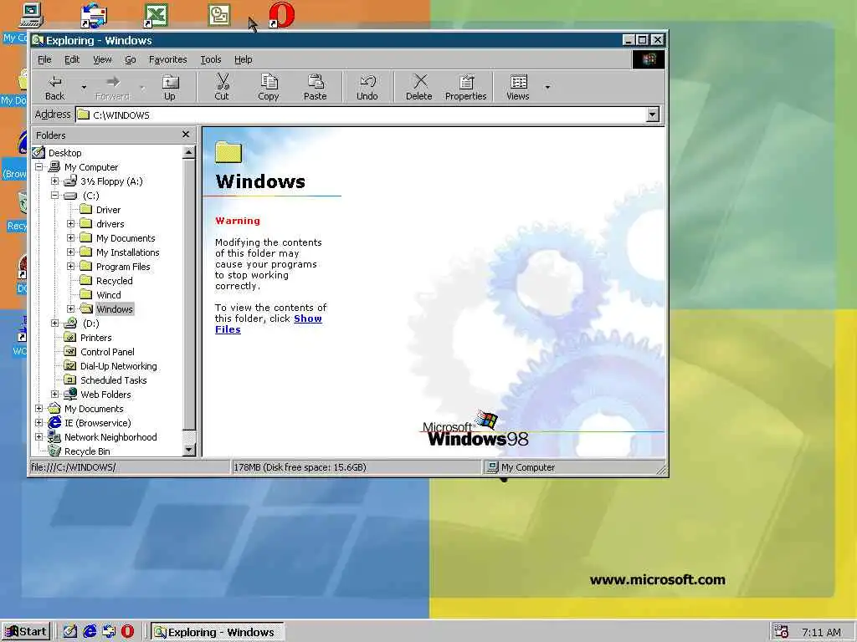Viewport: 857px width, 642px height.
Task: Click the (D:) CD drive icon
Action: (70, 324)
